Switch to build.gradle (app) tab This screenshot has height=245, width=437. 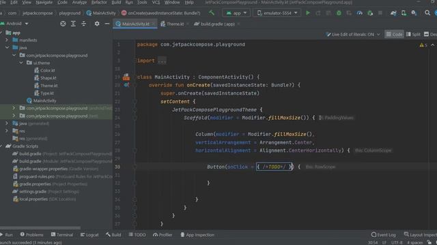[x=217, y=24]
